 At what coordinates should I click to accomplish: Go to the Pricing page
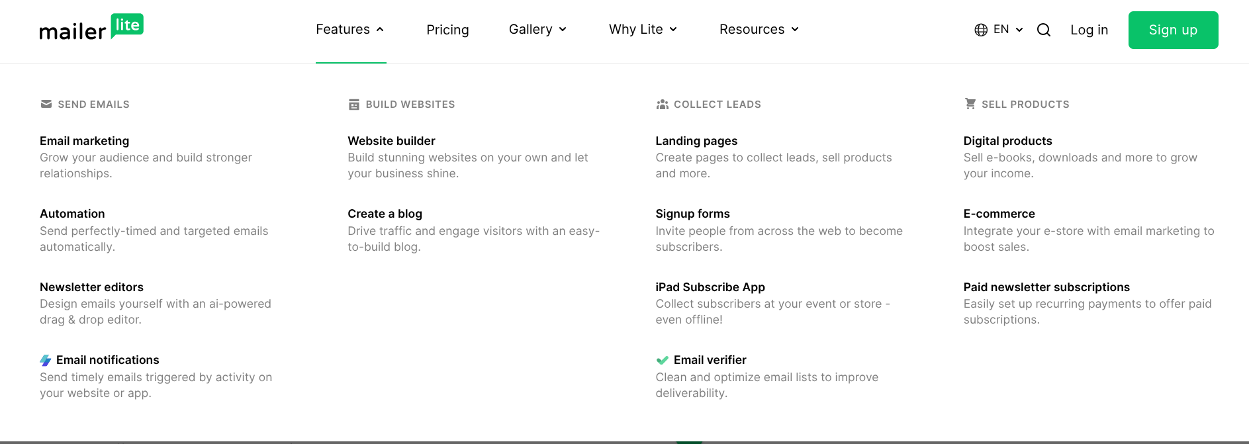[x=447, y=30]
